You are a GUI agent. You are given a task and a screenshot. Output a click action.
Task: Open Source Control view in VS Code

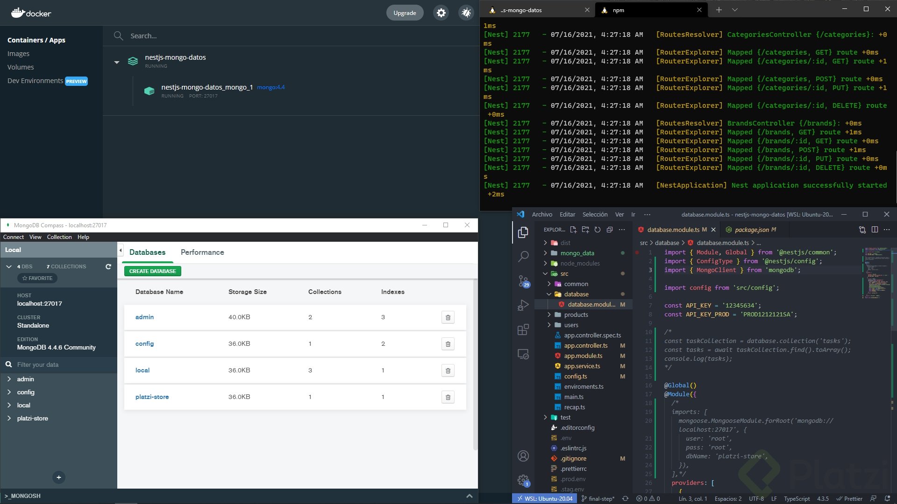pyautogui.click(x=523, y=280)
